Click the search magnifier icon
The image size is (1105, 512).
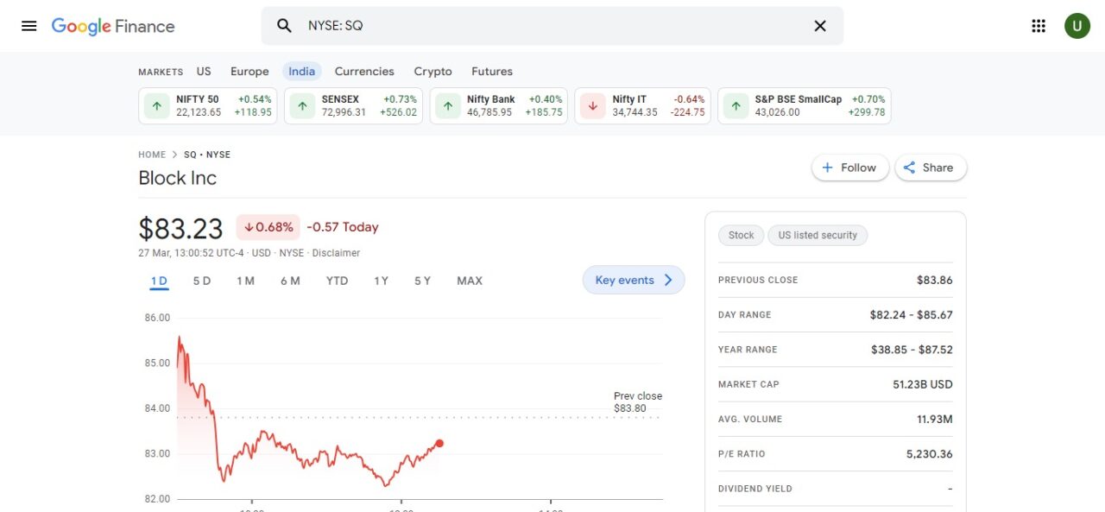point(284,26)
